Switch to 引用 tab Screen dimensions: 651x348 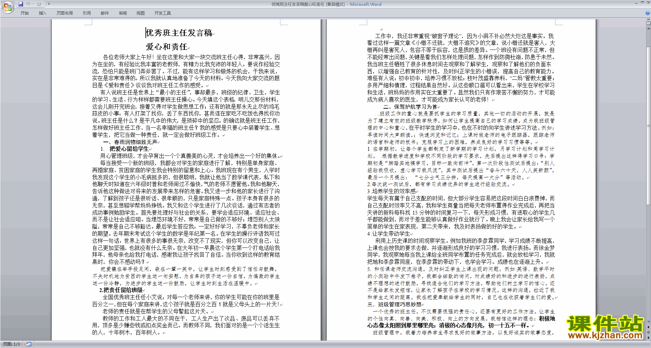(87, 13)
